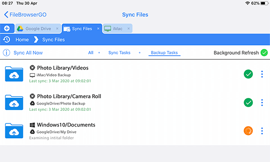
Task: Click gear icon beside Photo Library/Videos
Action: pyautogui.click(x=32, y=68)
